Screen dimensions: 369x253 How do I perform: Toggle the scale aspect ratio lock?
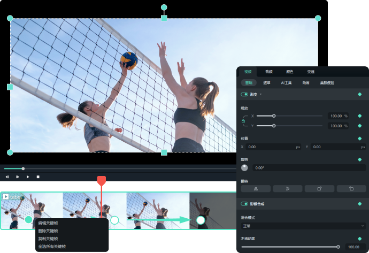pos(243,121)
